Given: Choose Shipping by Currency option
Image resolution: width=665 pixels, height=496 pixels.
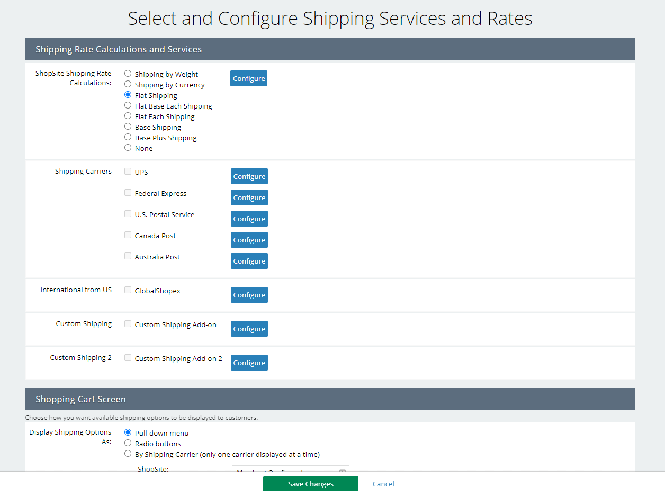Looking at the screenshot, I should click(x=128, y=84).
